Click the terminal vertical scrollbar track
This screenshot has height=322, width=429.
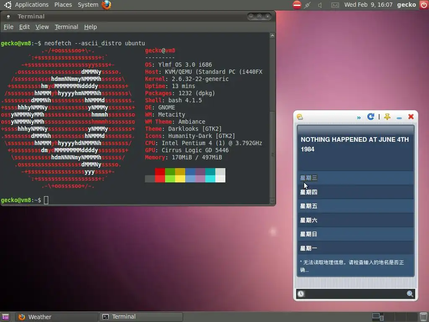click(272, 118)
